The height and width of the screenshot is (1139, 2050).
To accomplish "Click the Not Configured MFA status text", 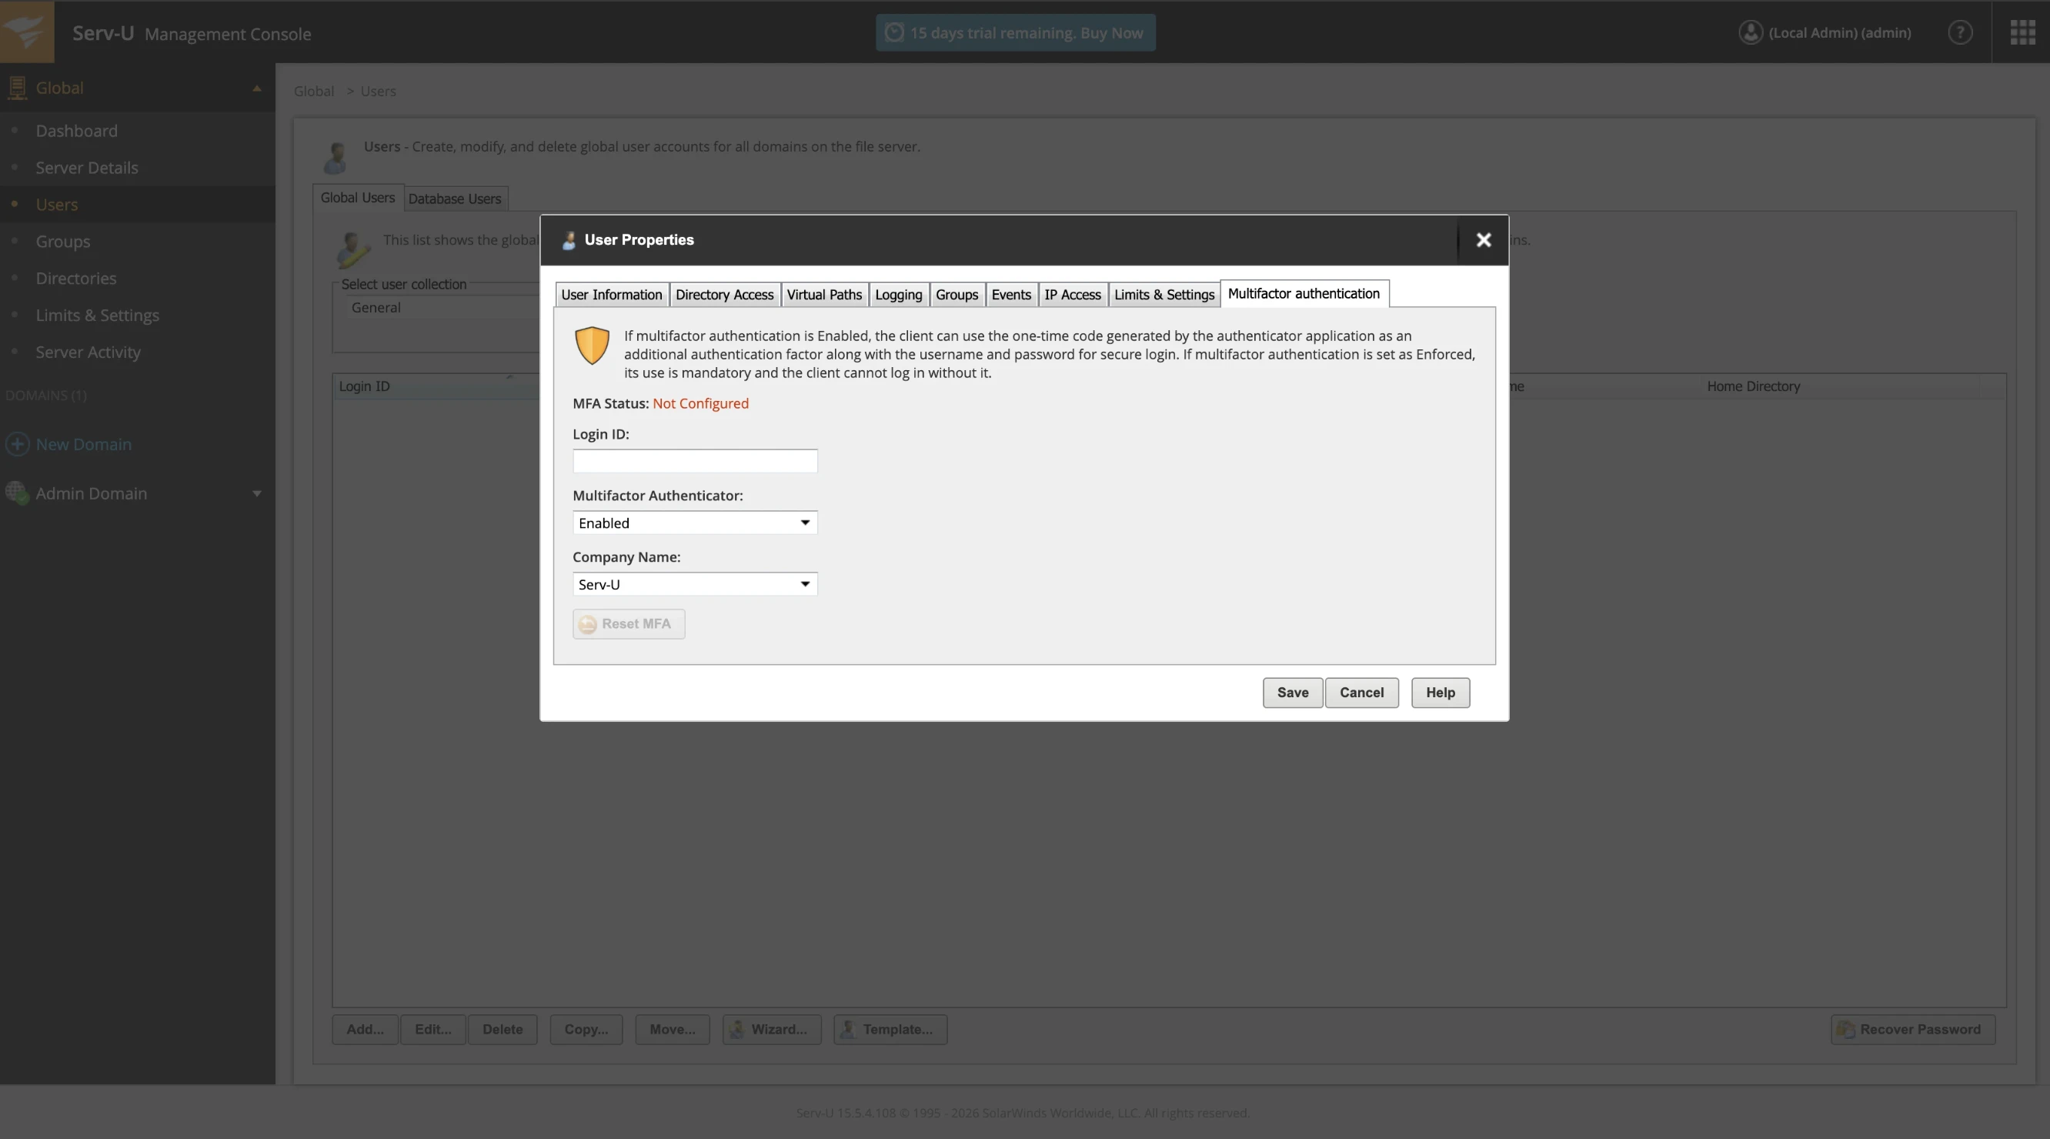I will point(700,403).
